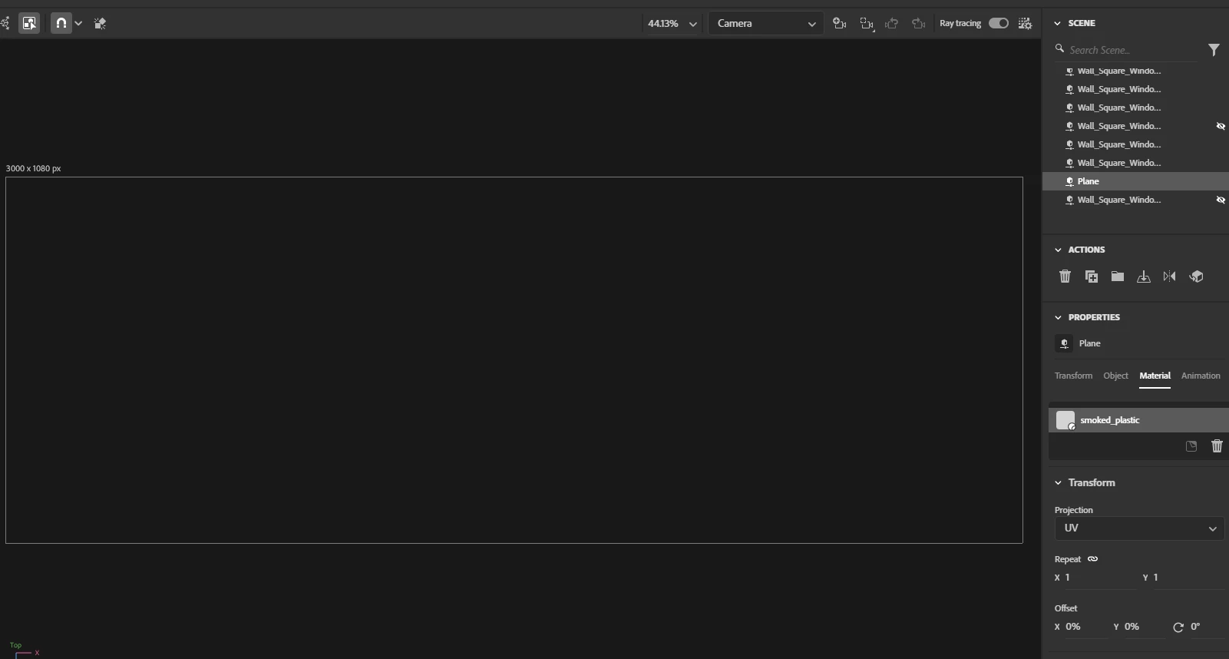
Task: Toggle the select-by-clicking tool button
Action: (29, 23)
